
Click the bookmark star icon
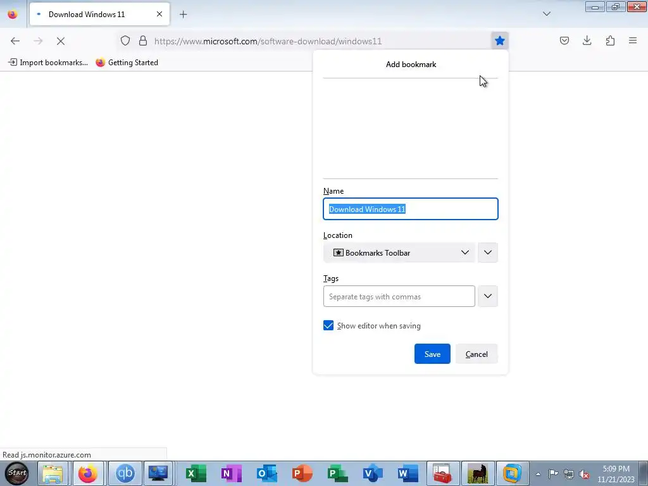click(x=500, y=40)
